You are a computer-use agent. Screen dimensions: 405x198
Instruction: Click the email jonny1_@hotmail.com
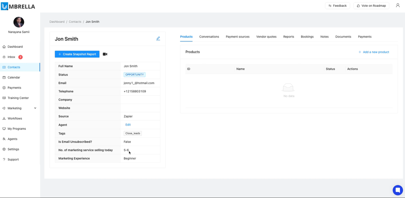coord(139,83)
